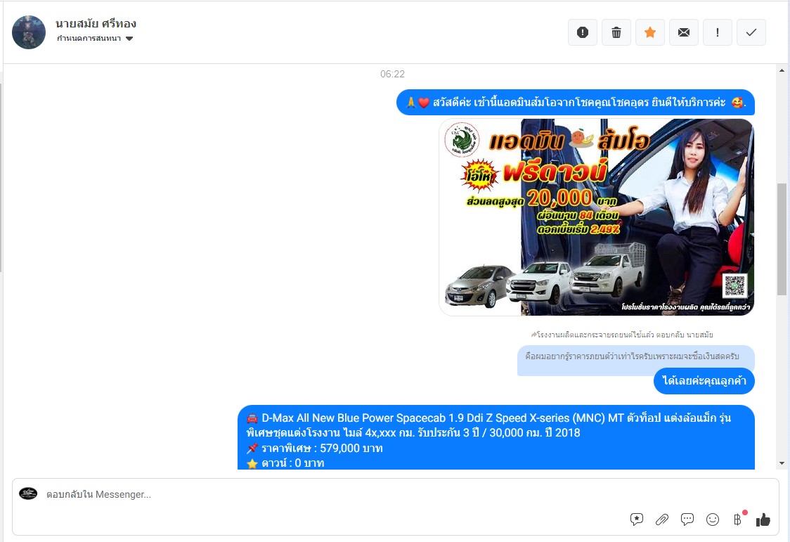790x542 pixels.
Task: Click the chat scrollbar down arrow
Action: coord(782,463)
